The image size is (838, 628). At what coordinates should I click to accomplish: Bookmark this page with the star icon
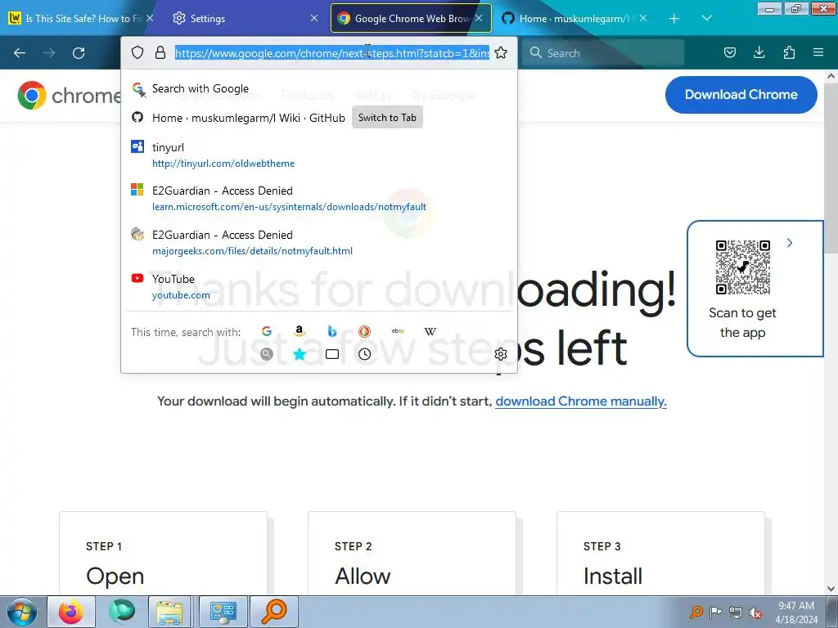tap(501, 52)
